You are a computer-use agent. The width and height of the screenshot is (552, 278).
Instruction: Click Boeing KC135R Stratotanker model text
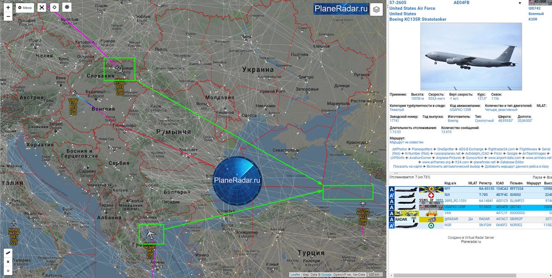point(418,19)
